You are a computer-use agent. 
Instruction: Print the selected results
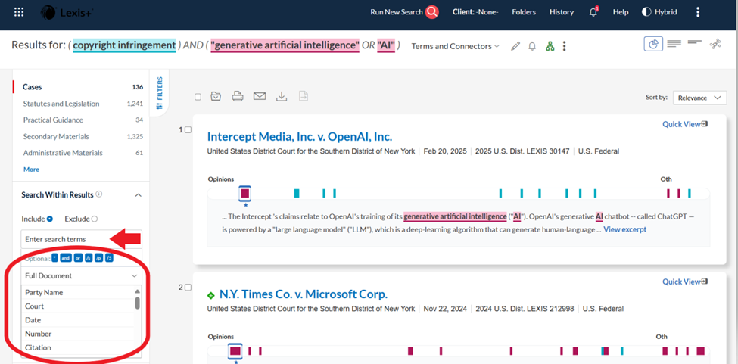[238, 96]
